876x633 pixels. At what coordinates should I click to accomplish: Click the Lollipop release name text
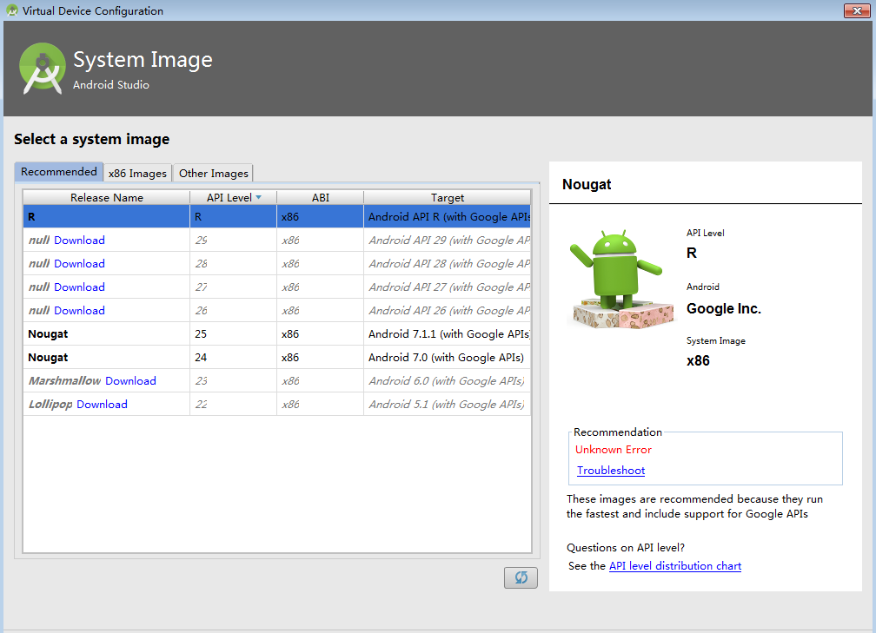click(50, 404)
